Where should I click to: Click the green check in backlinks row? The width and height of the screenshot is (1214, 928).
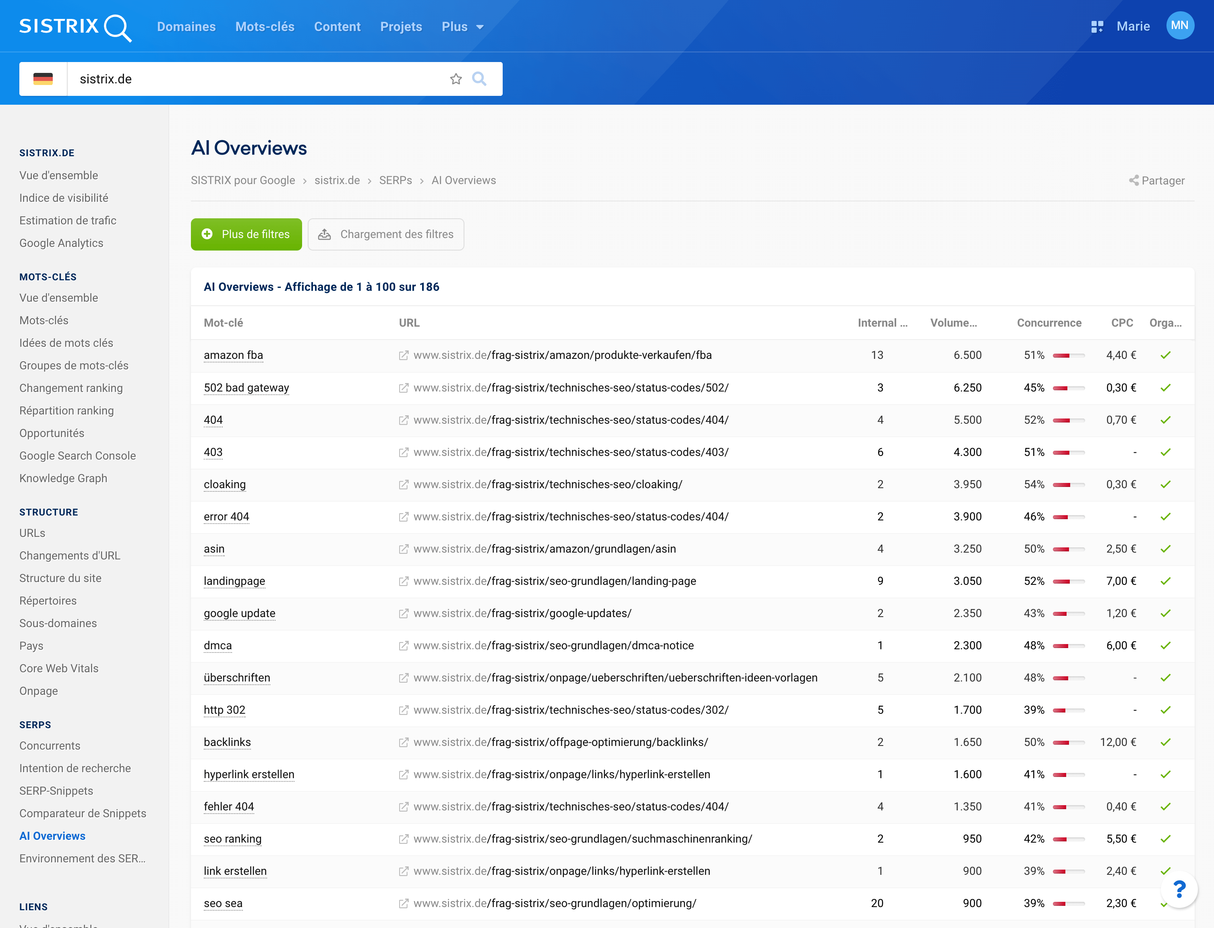coord(1165,742)
